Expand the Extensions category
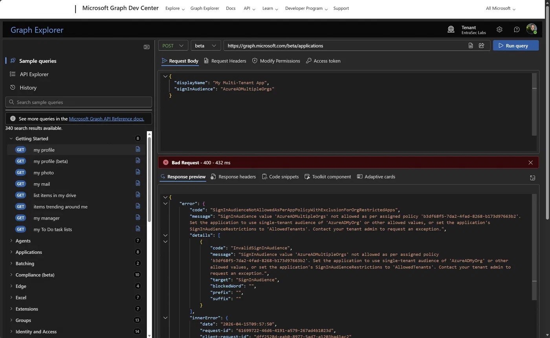This screenshot has height=338, width=550. tap(11, 309)
